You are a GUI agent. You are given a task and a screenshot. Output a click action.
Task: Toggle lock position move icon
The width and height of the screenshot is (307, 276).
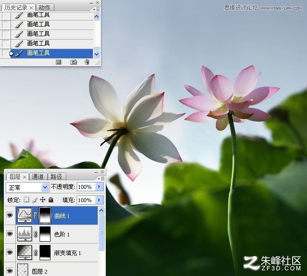(x=43, y=200)
